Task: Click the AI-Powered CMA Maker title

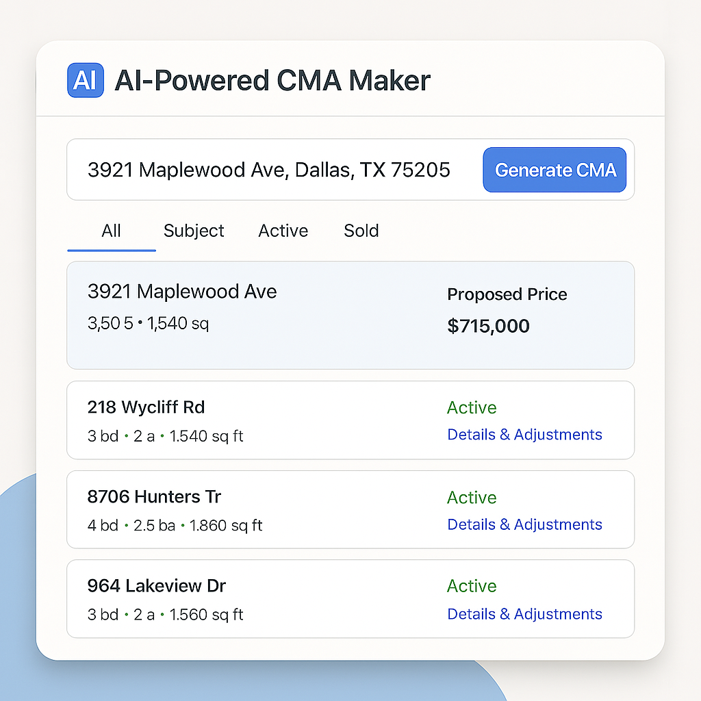Action: (272, 80)
